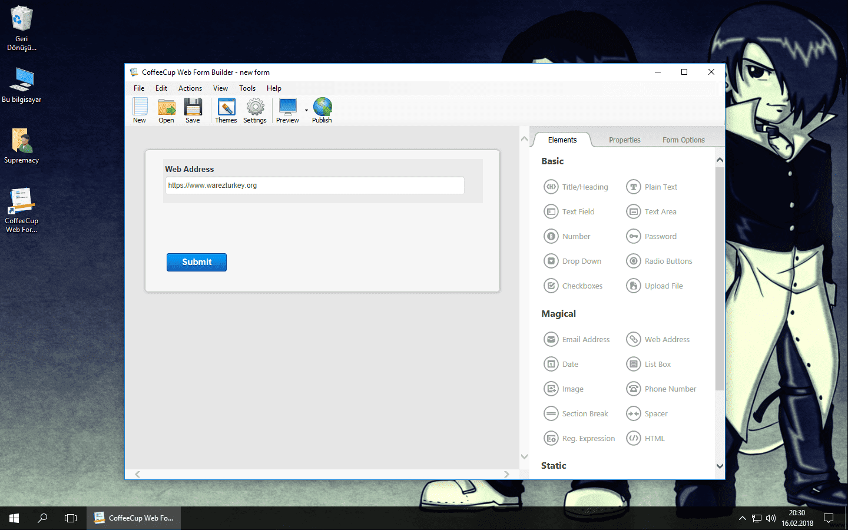Insert an HTML element
848x530 pixels.
645,438
